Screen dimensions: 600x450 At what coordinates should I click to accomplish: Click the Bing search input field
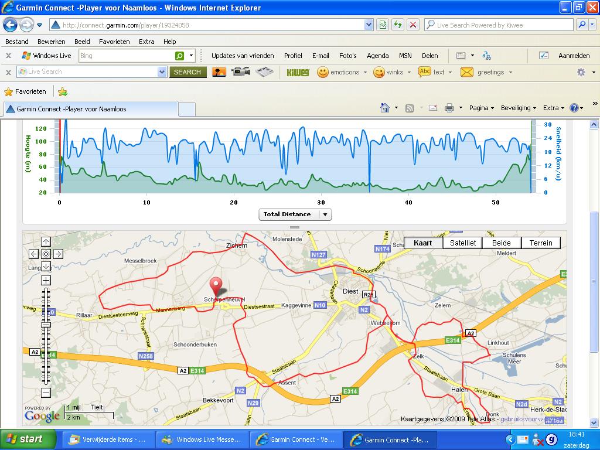coord(127,56)
